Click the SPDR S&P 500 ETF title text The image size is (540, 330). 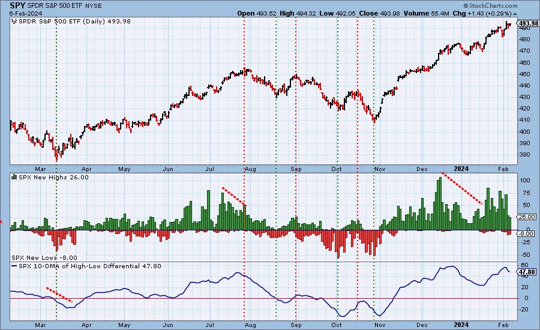pyautogui.click(x=54, y=6)
